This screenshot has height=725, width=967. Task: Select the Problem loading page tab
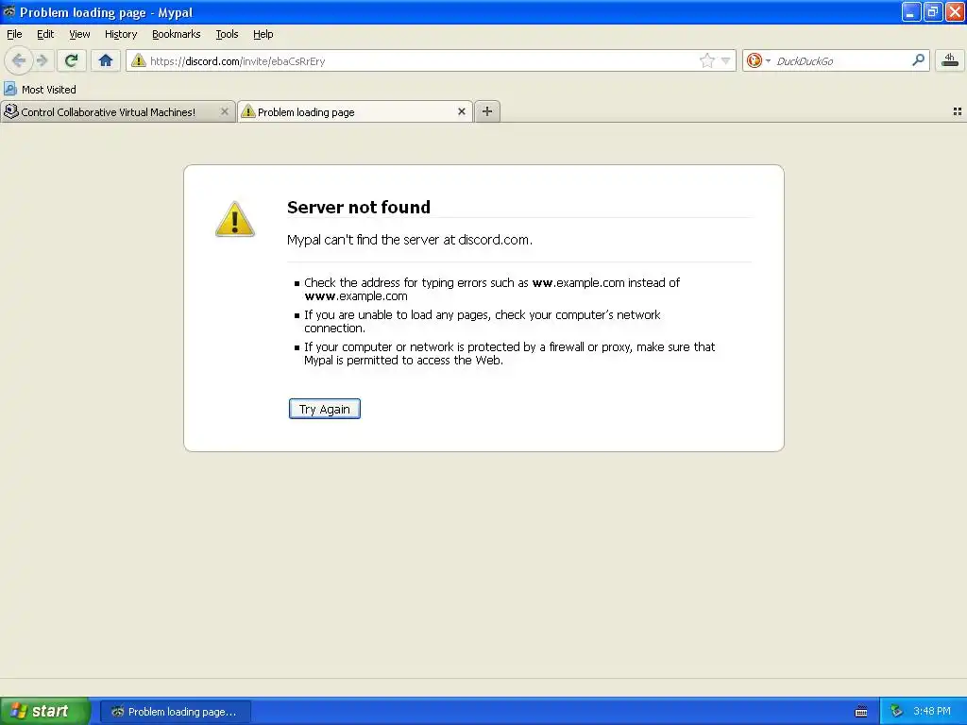click(355, 111)
